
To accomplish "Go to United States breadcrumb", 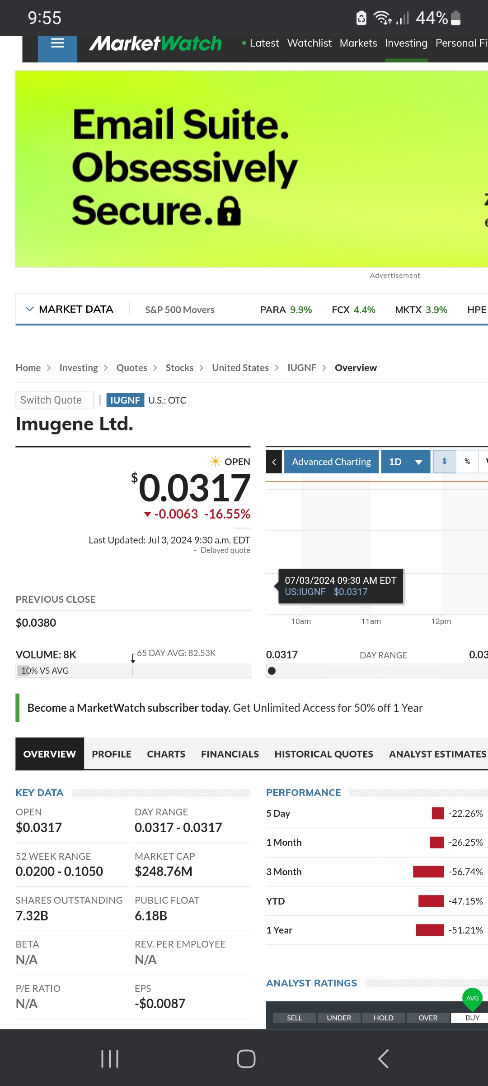I will point(240,368).
